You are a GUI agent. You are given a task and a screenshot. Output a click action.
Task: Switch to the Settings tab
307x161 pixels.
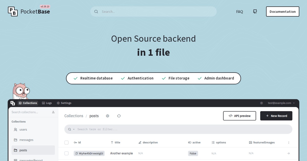(x=64, y=103)
